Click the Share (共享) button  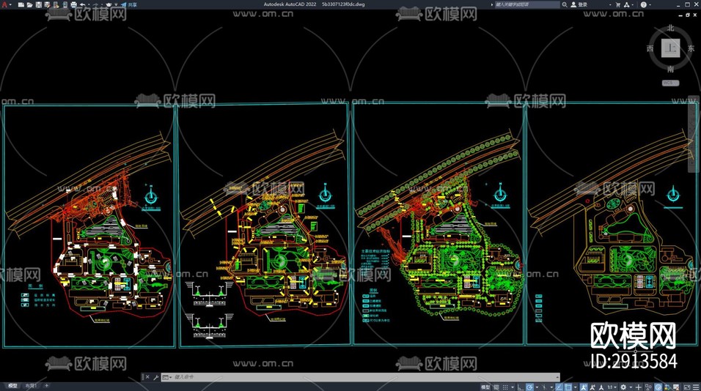point(129,4)
